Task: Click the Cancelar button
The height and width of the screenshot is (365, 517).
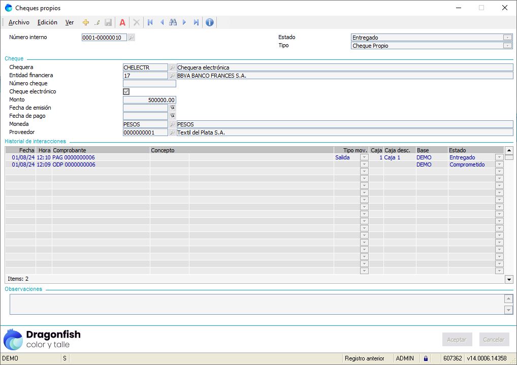Action: point(494,340)
